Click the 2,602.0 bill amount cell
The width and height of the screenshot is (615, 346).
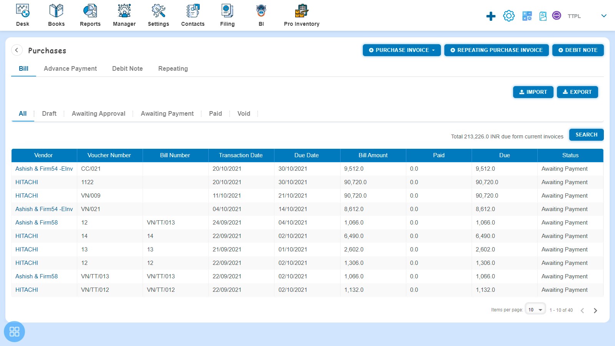point(373,250)
